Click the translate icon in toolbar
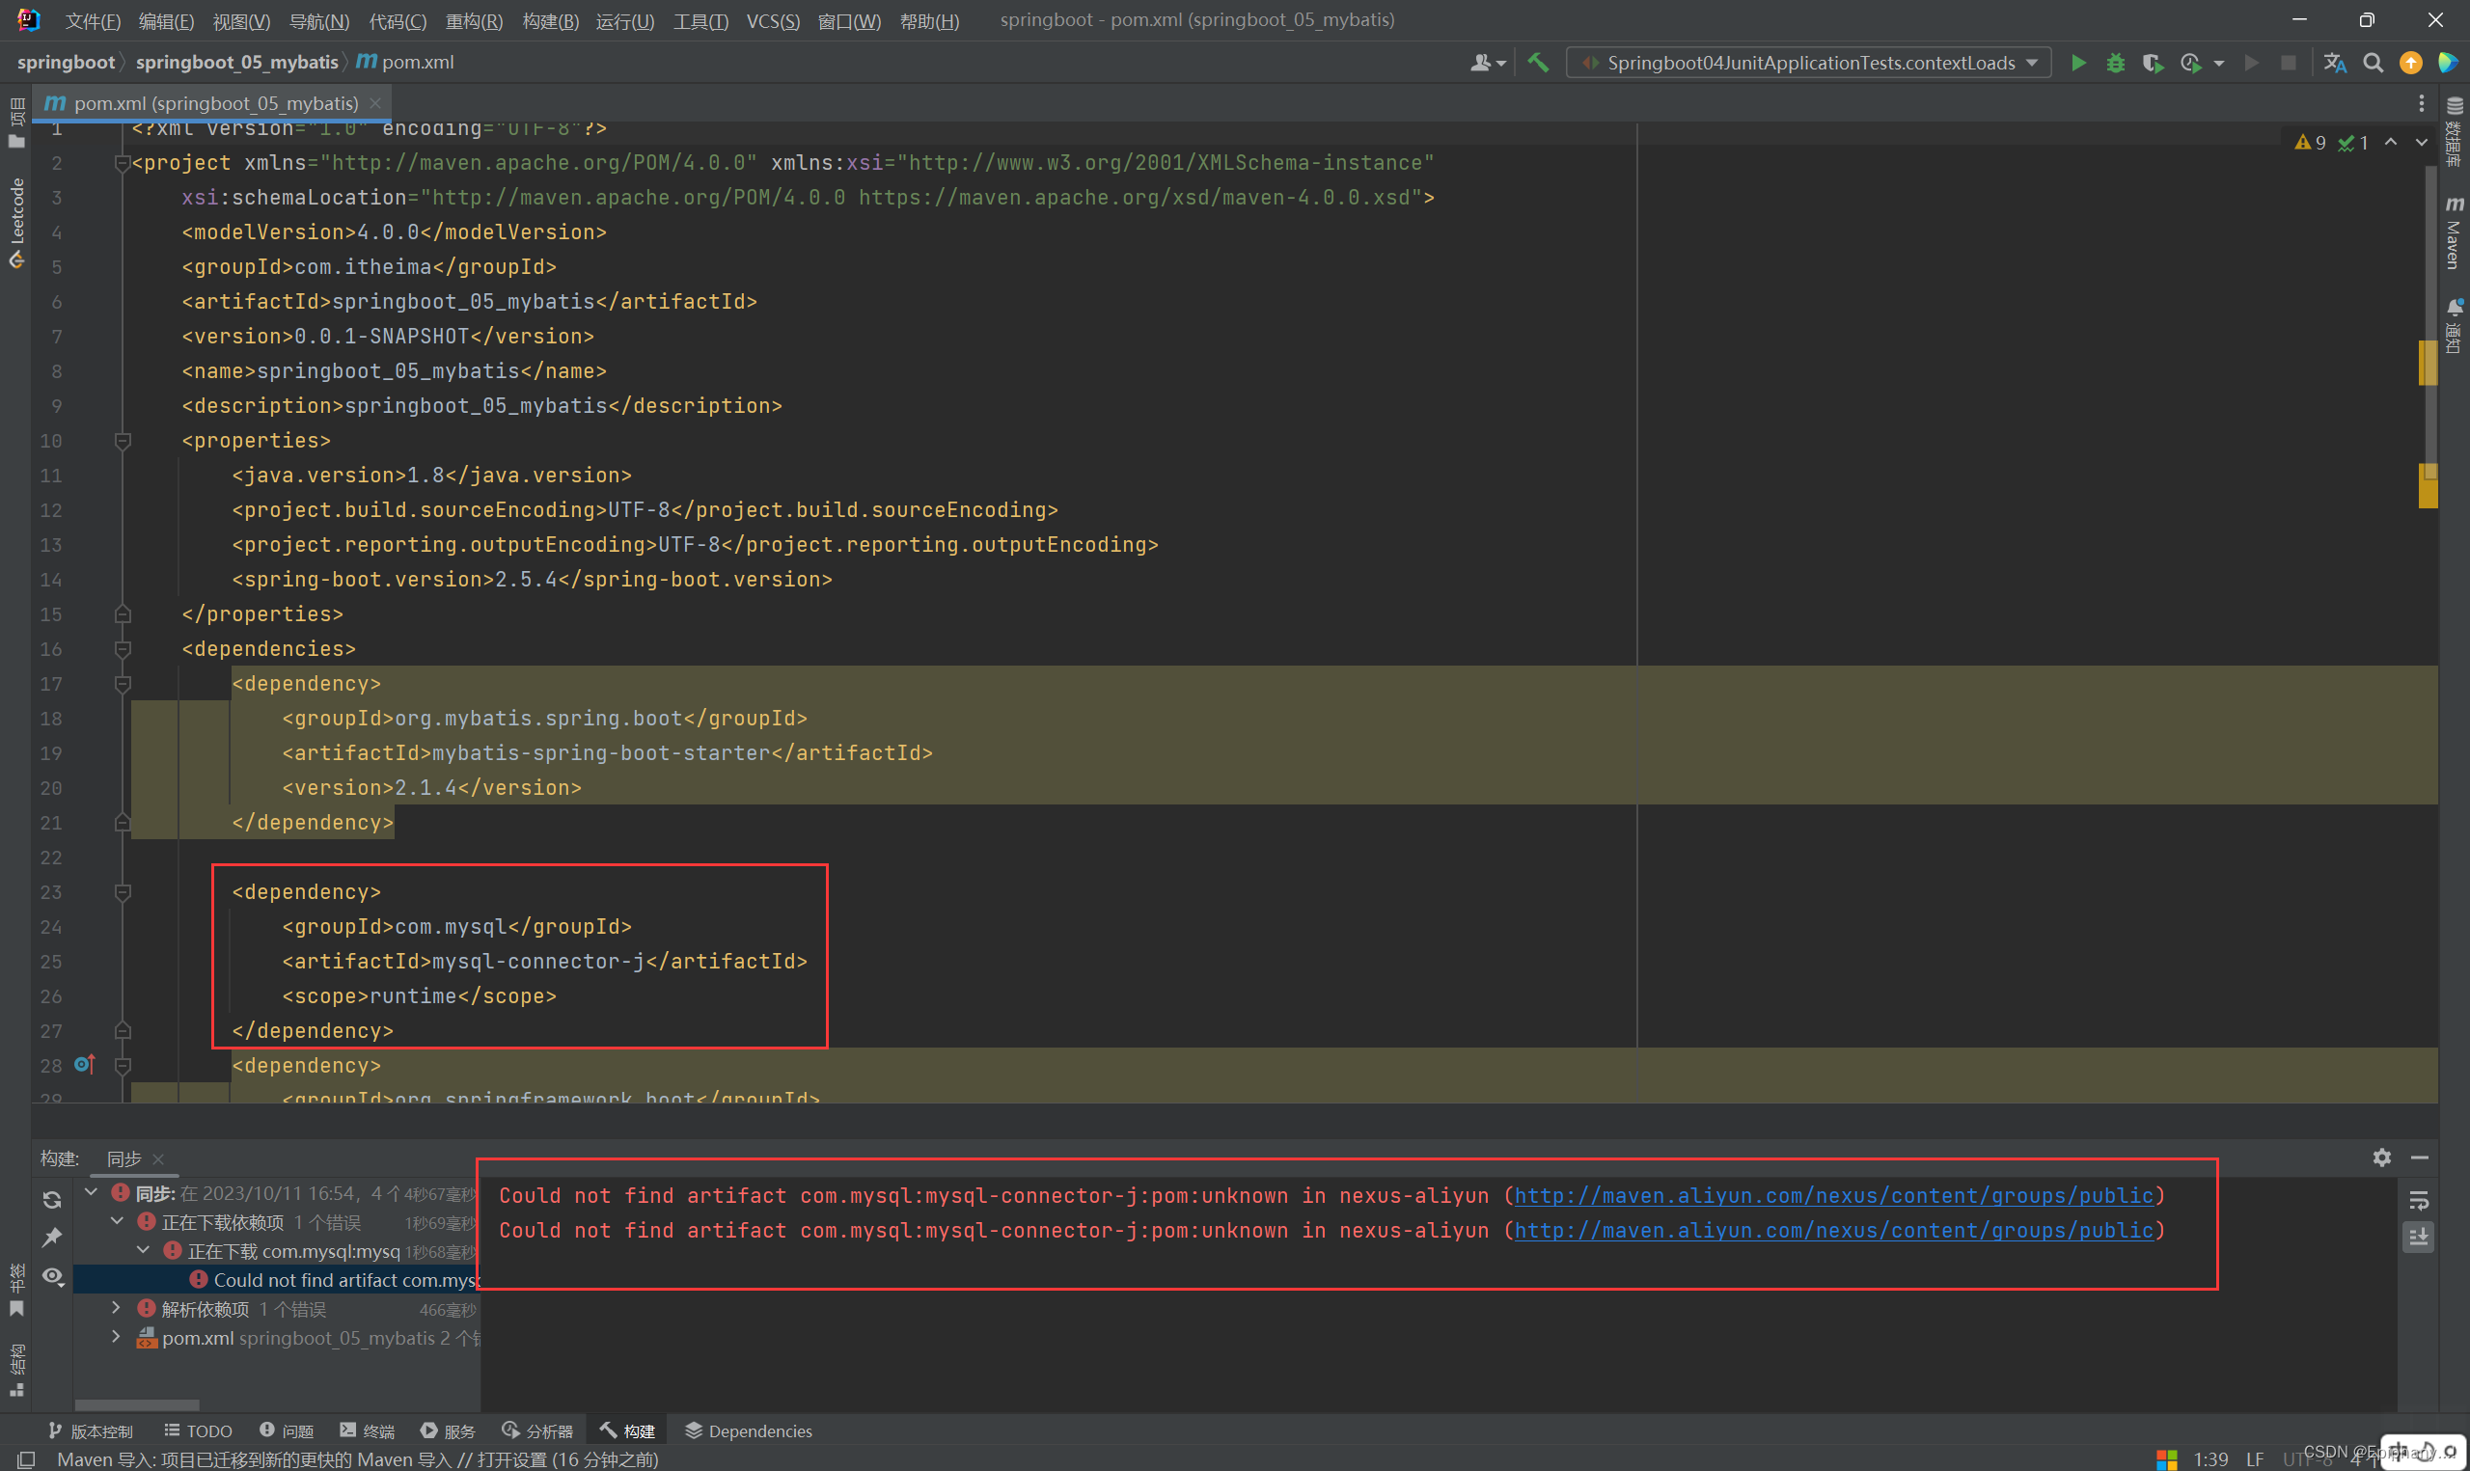The image size is (2470, 1471). click(2334, 63)
